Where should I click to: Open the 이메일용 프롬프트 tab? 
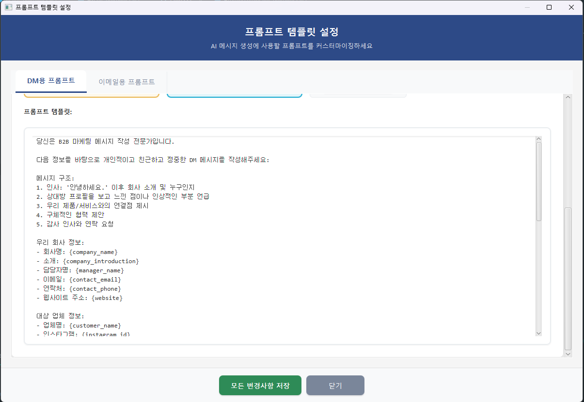(x=126, y=82)
